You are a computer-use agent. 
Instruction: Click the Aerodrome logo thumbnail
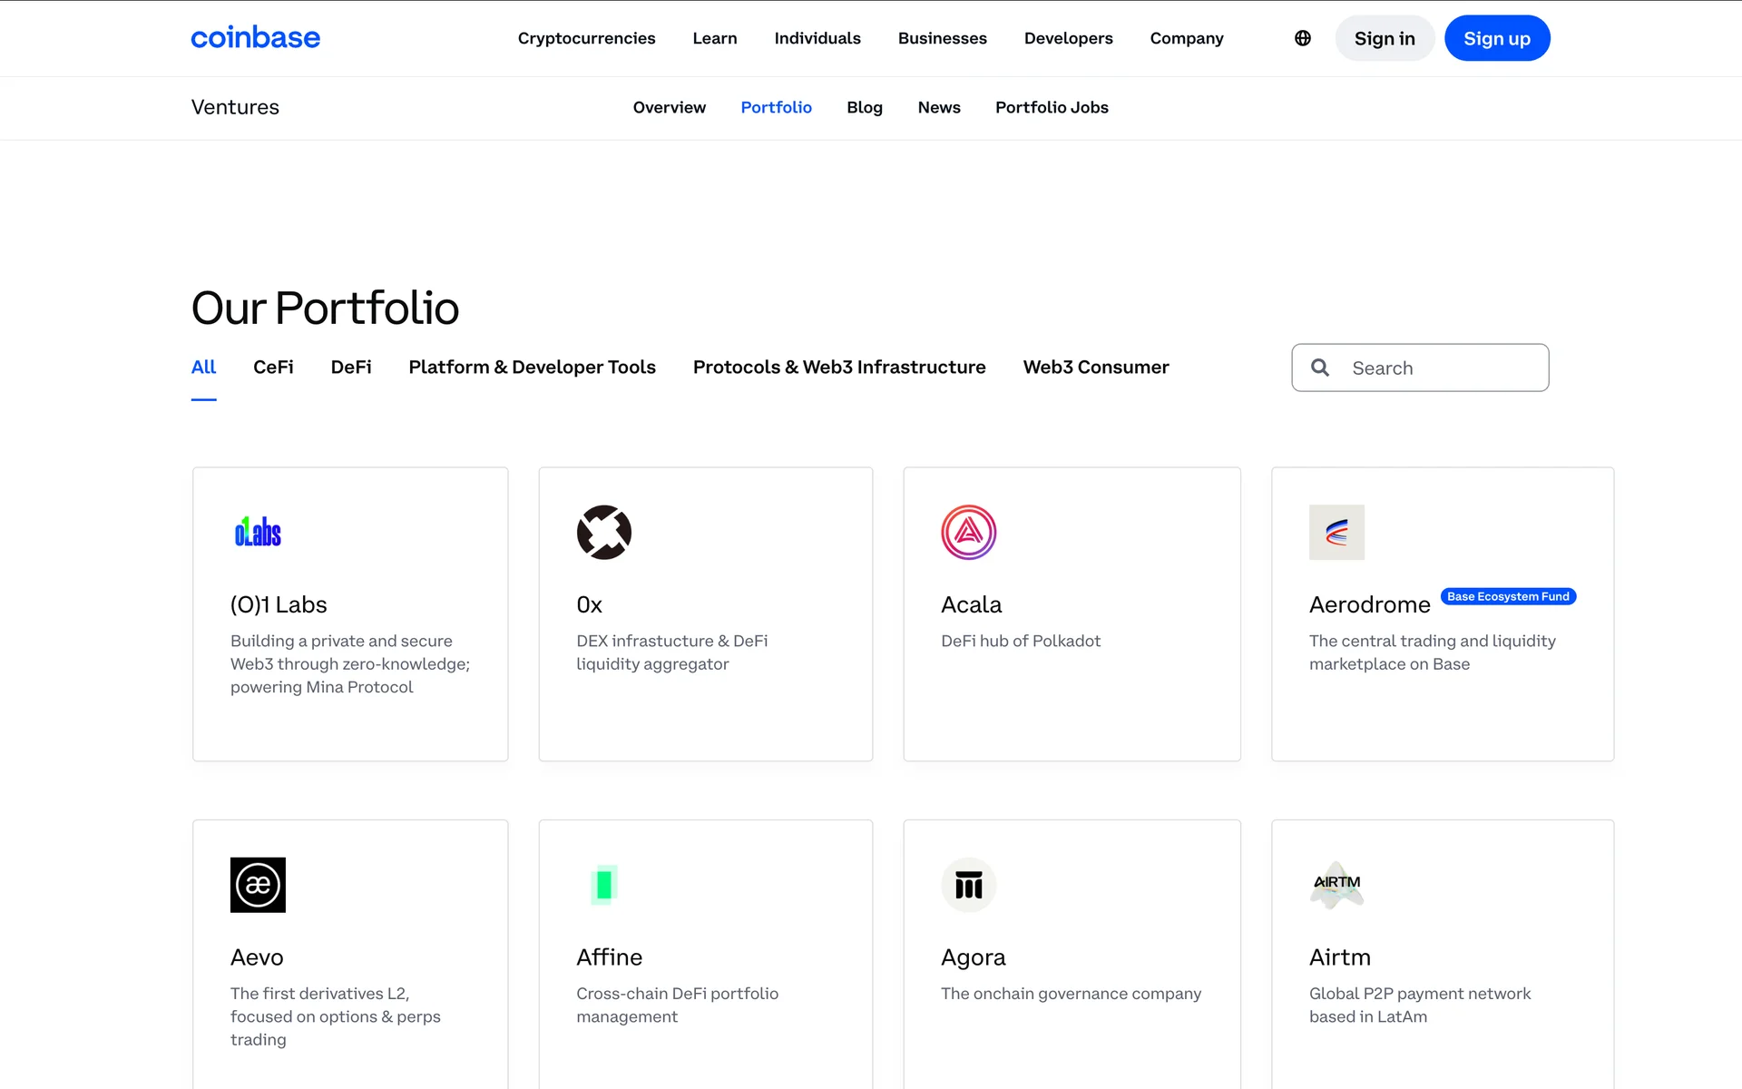point(1336,532)
